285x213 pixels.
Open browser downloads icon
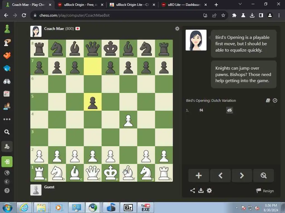point(252,16)
